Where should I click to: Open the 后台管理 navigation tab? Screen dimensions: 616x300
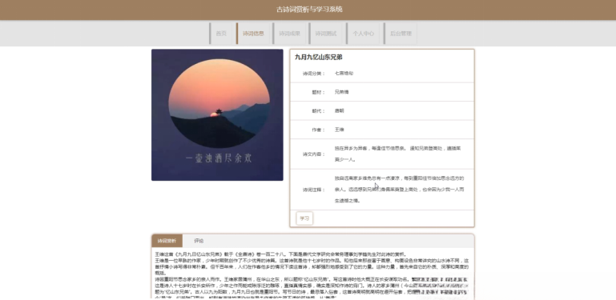click(401, 34)
